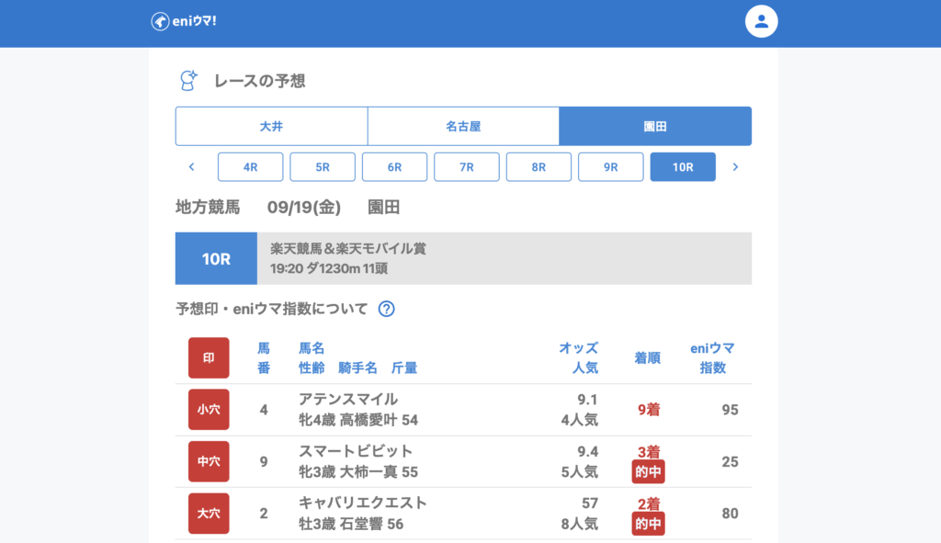
Task: Click the help question mark icon
Action: click(x=387, y=309)
